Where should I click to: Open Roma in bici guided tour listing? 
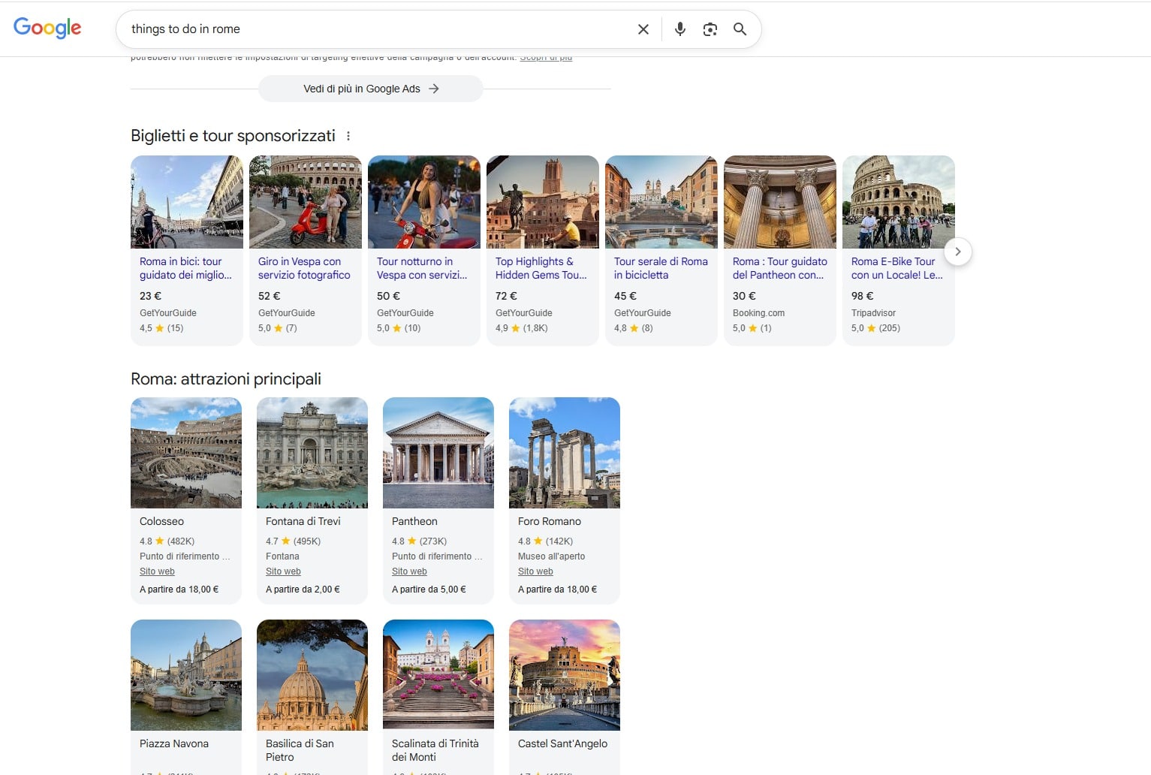tap(185, 268)
